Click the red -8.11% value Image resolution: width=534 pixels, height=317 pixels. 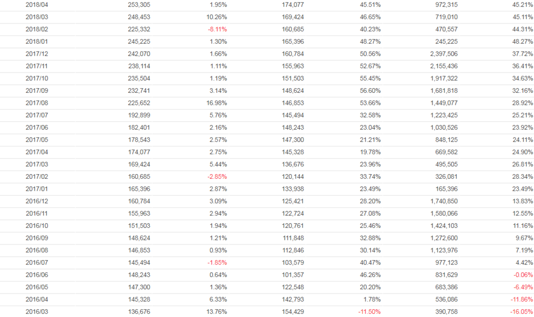[x=216, y=29]
